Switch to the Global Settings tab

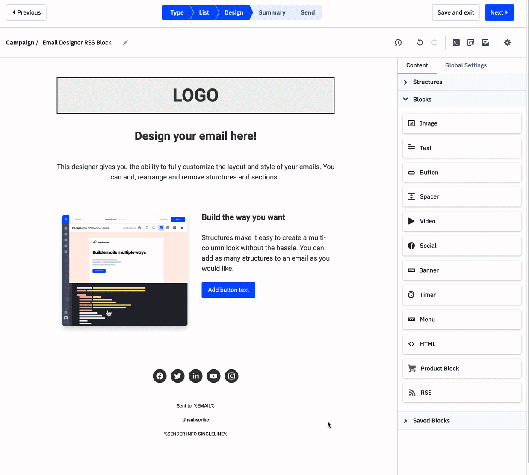tap(466, 65)
